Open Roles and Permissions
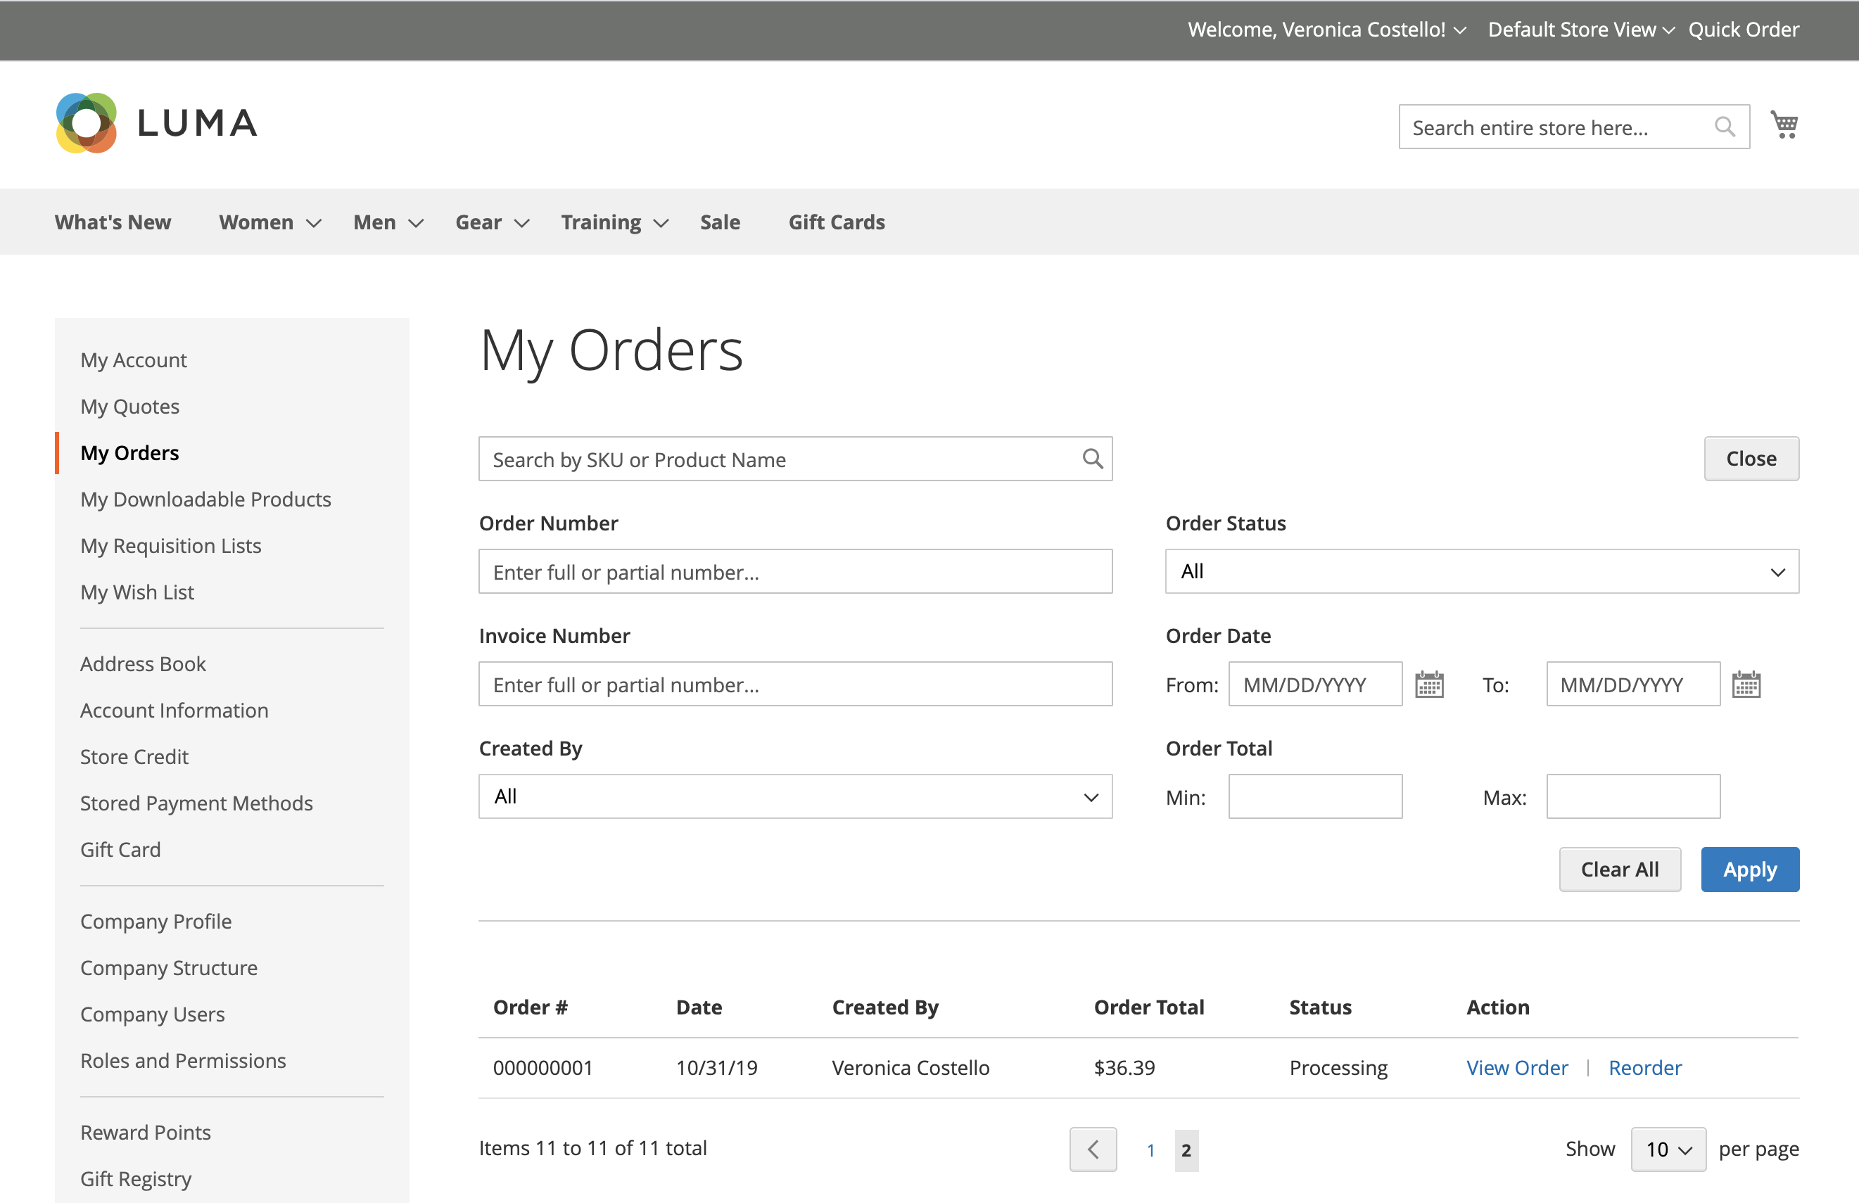The height and width of the screenshot is (1203, 1859). tap(183, 1061)
